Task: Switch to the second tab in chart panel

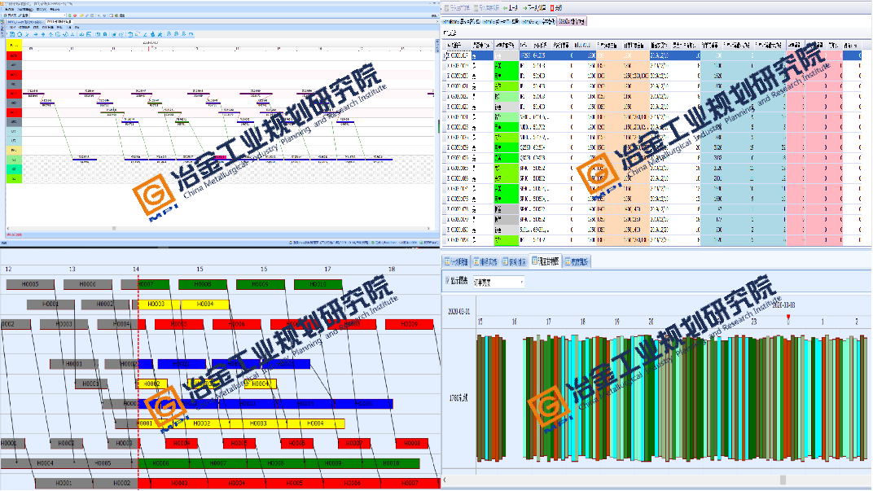Action: tap(485, 261)
